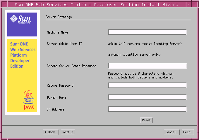Click the IP Address label
The height and width of the screenshot is (140, 199).
pos(56,109)
